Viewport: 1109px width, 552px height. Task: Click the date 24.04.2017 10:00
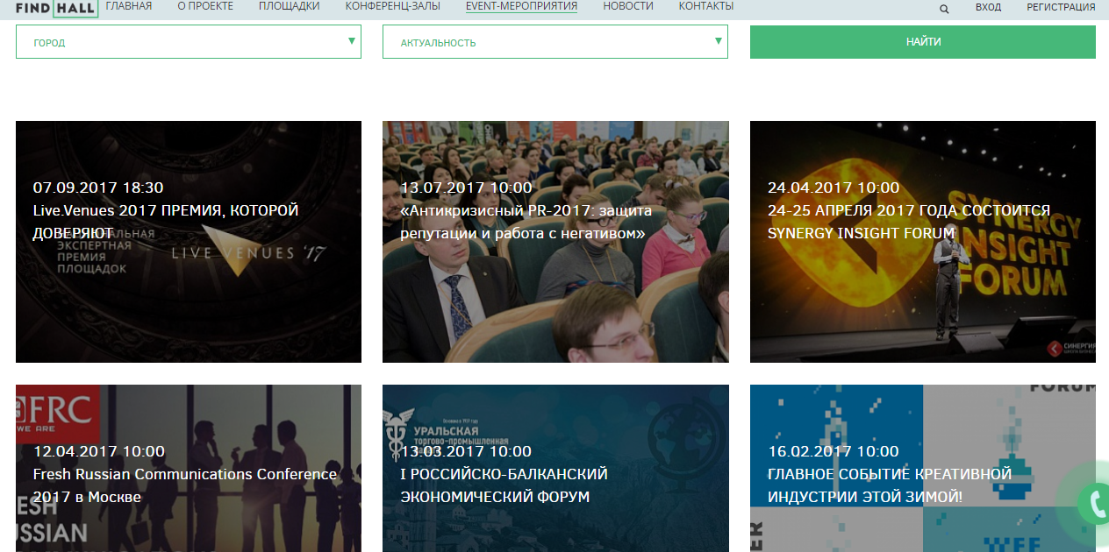coord(834,188)
